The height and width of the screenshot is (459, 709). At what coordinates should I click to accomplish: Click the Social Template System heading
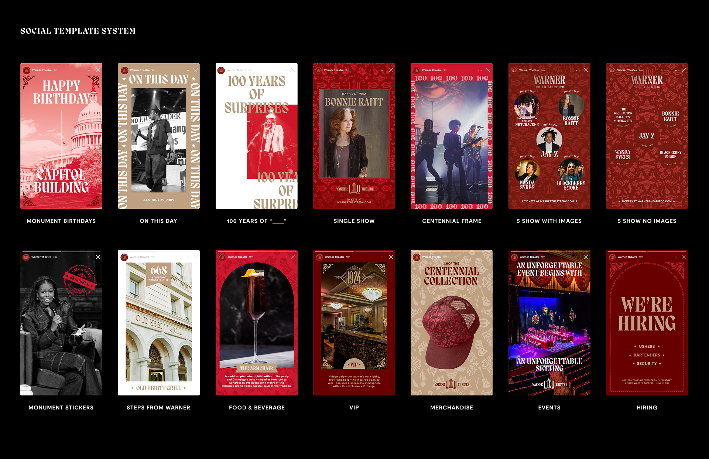(78, 31)
